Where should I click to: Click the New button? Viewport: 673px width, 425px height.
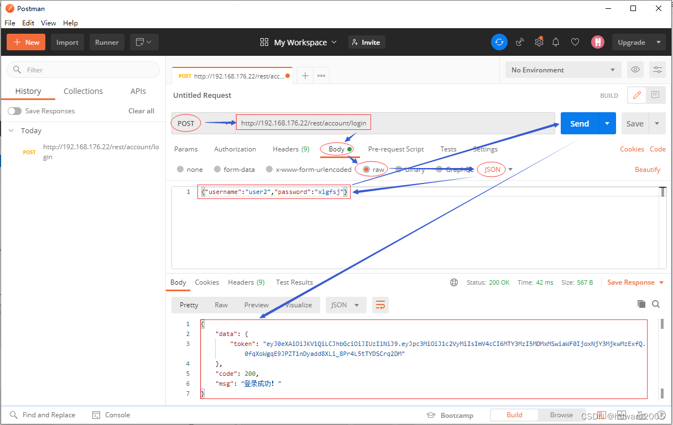pyautogui.click(x=27, y=42)
